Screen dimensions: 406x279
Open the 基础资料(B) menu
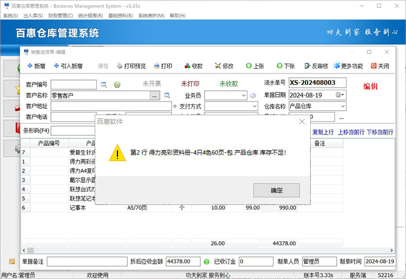coord(120,16)
